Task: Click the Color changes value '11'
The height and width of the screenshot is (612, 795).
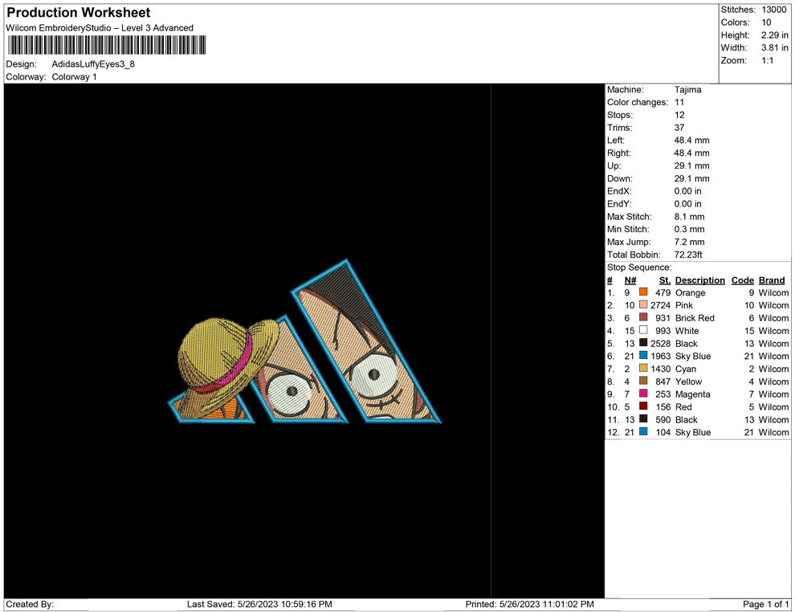Action: (679, 103)
